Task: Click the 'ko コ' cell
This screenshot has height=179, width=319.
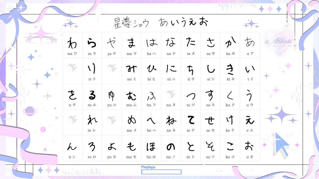Action: pyautogui.click(x=230, y=148)
